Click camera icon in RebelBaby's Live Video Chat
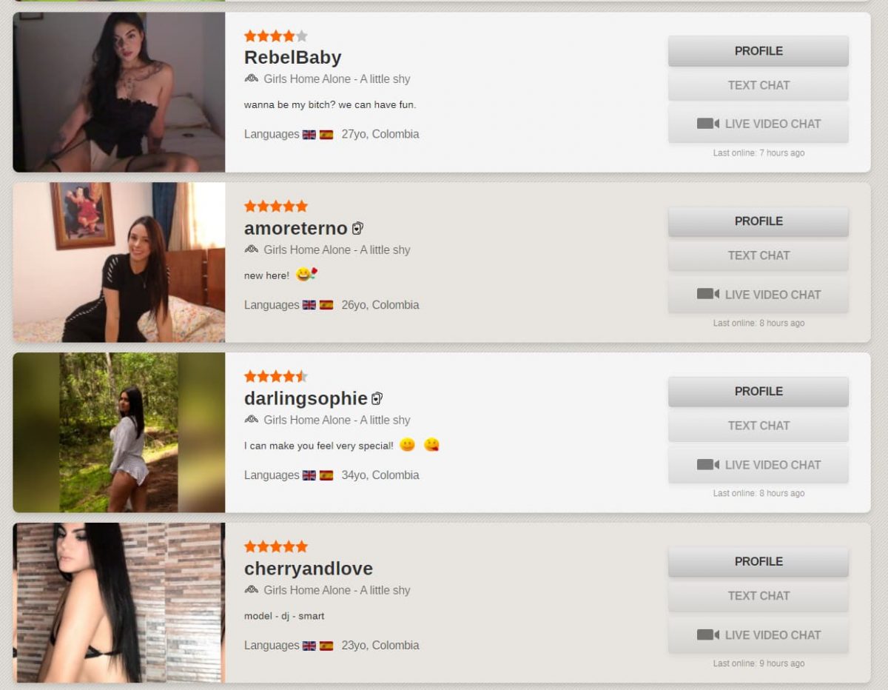The image size is (888, 690). coord(707,124)
